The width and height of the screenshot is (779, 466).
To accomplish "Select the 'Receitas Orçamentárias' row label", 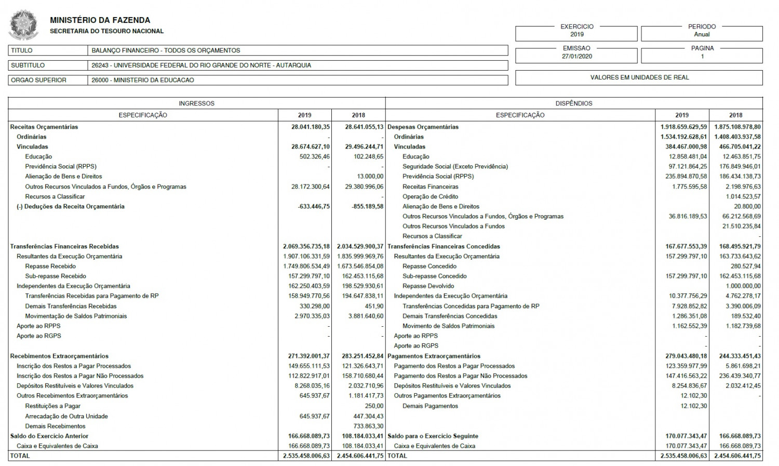I will pyautogui.click(x=44, y=127).
